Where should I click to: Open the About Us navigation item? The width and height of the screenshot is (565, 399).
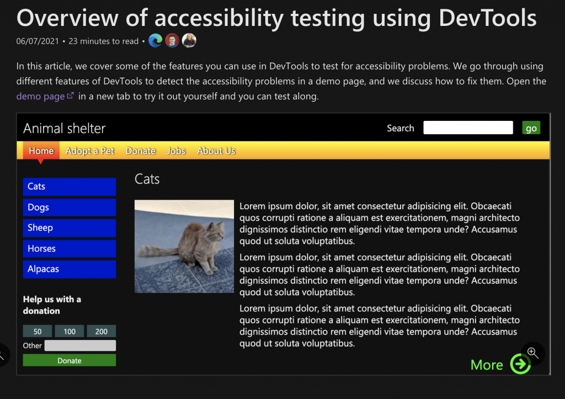click(x=216, y=151)
